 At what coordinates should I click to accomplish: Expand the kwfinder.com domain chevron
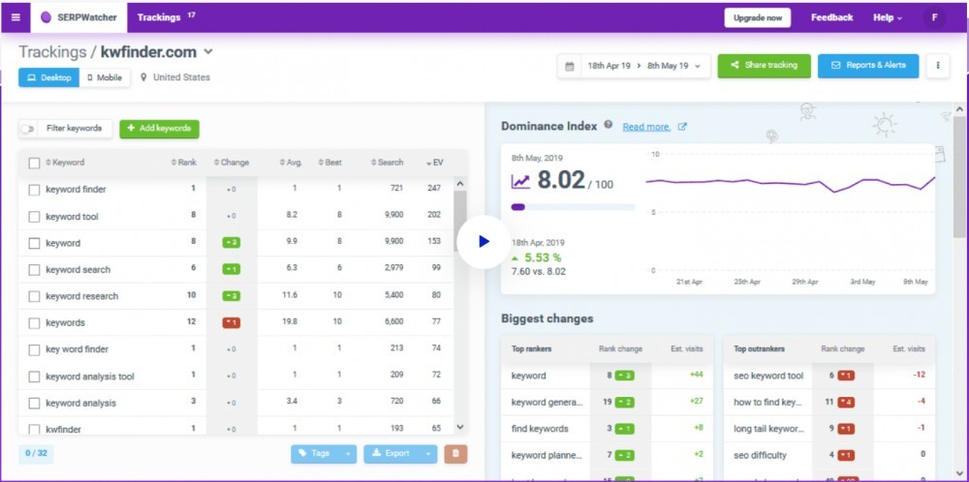pyautogui.click(x=208, y=52)
